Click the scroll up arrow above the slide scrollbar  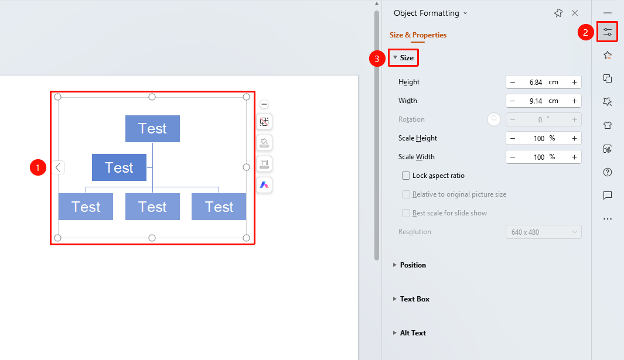377,4
